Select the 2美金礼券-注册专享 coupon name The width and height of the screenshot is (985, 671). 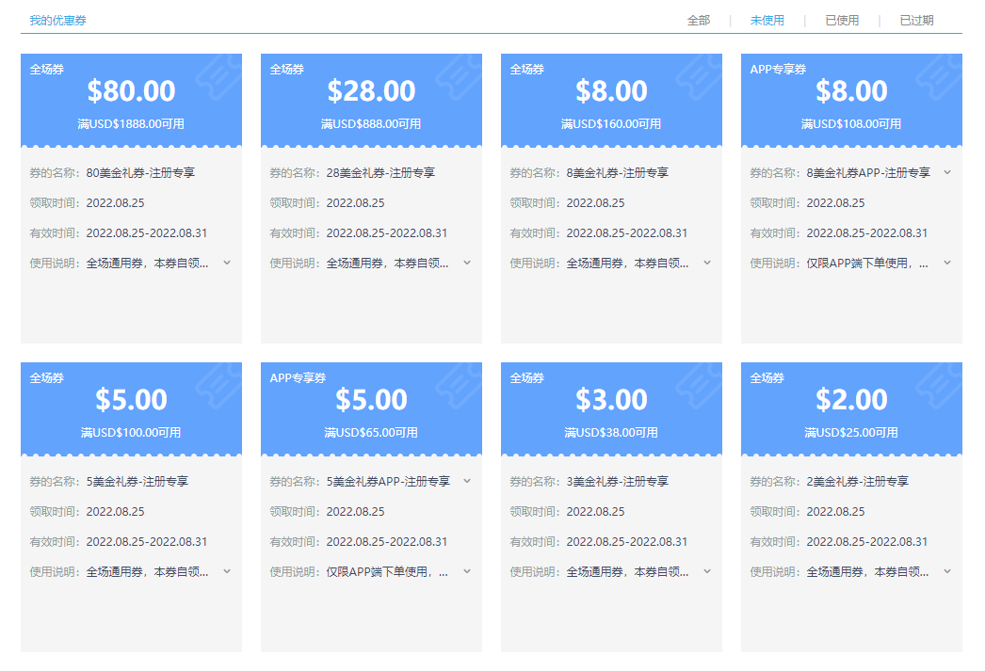858,482
